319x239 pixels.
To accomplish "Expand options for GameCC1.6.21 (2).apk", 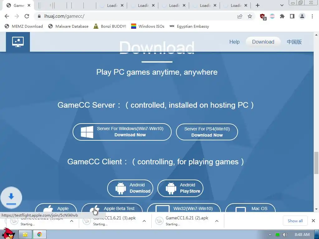I will [217, 221].
